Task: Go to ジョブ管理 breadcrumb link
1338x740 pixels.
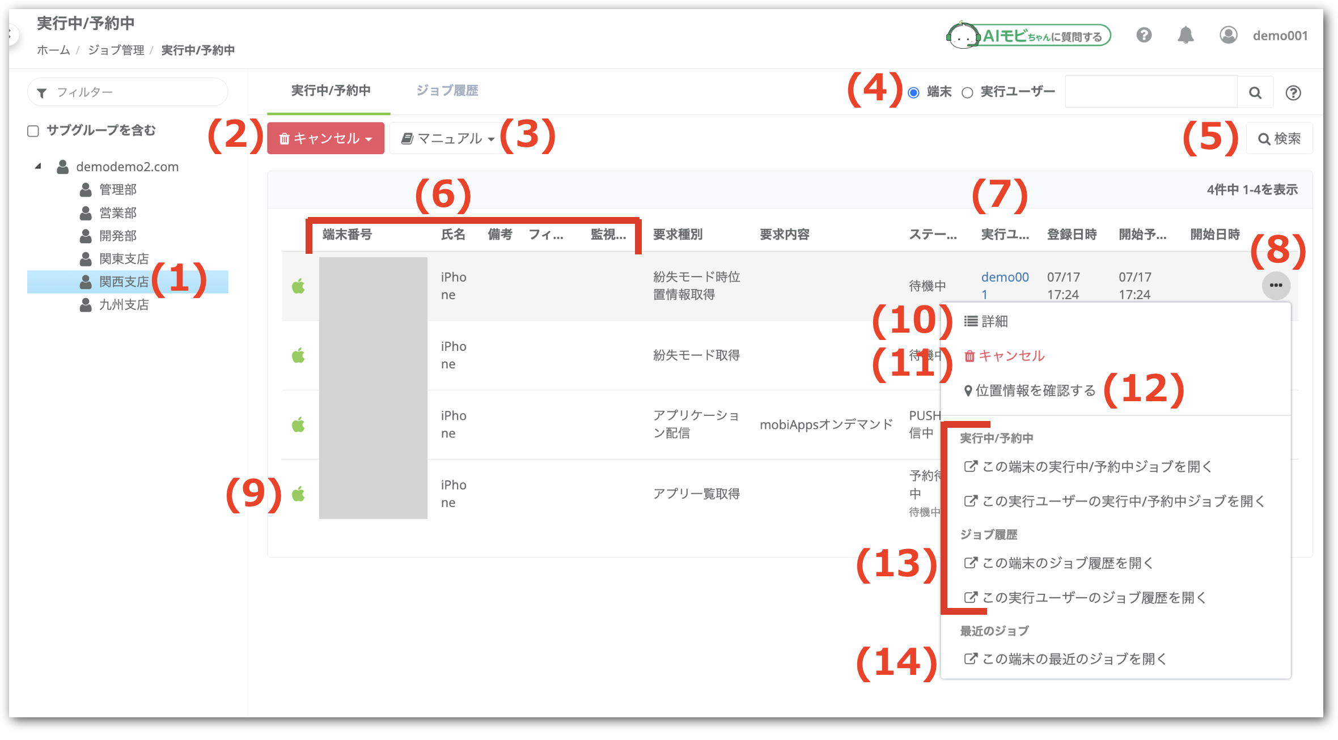Action: coord(116,50)
